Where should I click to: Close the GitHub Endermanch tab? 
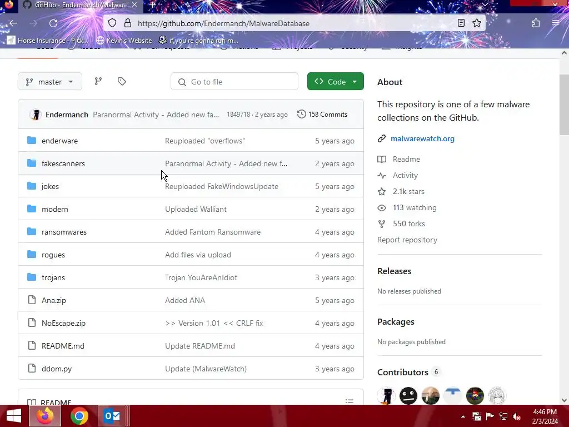[134, 5]
